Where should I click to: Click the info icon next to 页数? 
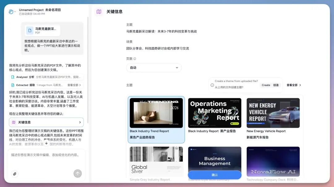[135, 59]
